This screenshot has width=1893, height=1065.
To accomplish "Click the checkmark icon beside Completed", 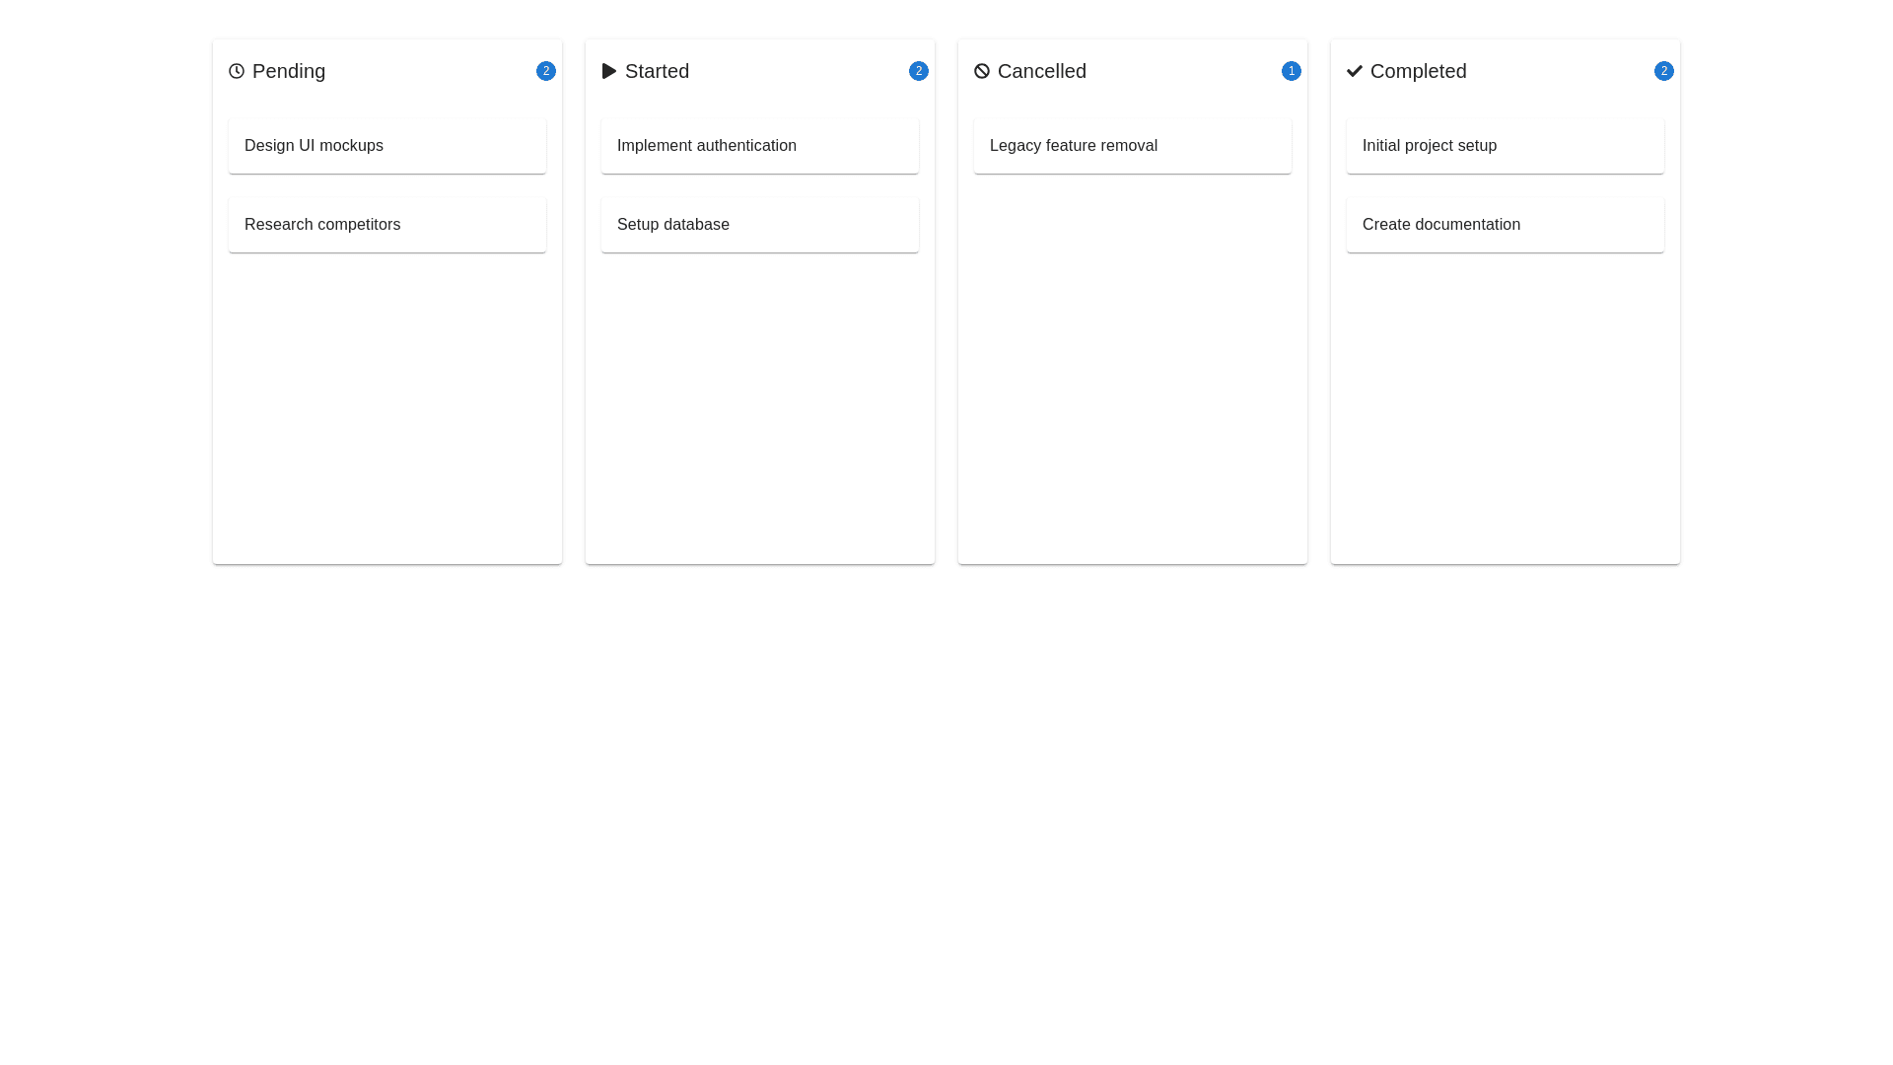I will click(x=1355, y=71).
